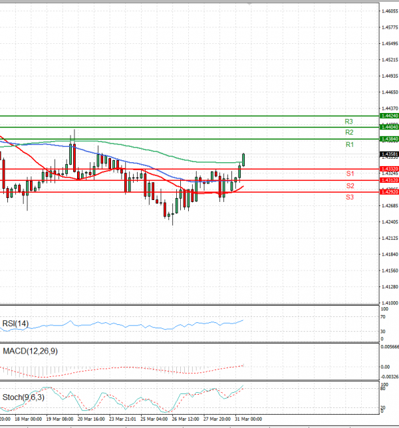Click the 1.42125 price axis value
This screenshot has height=428, width=399.
[390, 239]
